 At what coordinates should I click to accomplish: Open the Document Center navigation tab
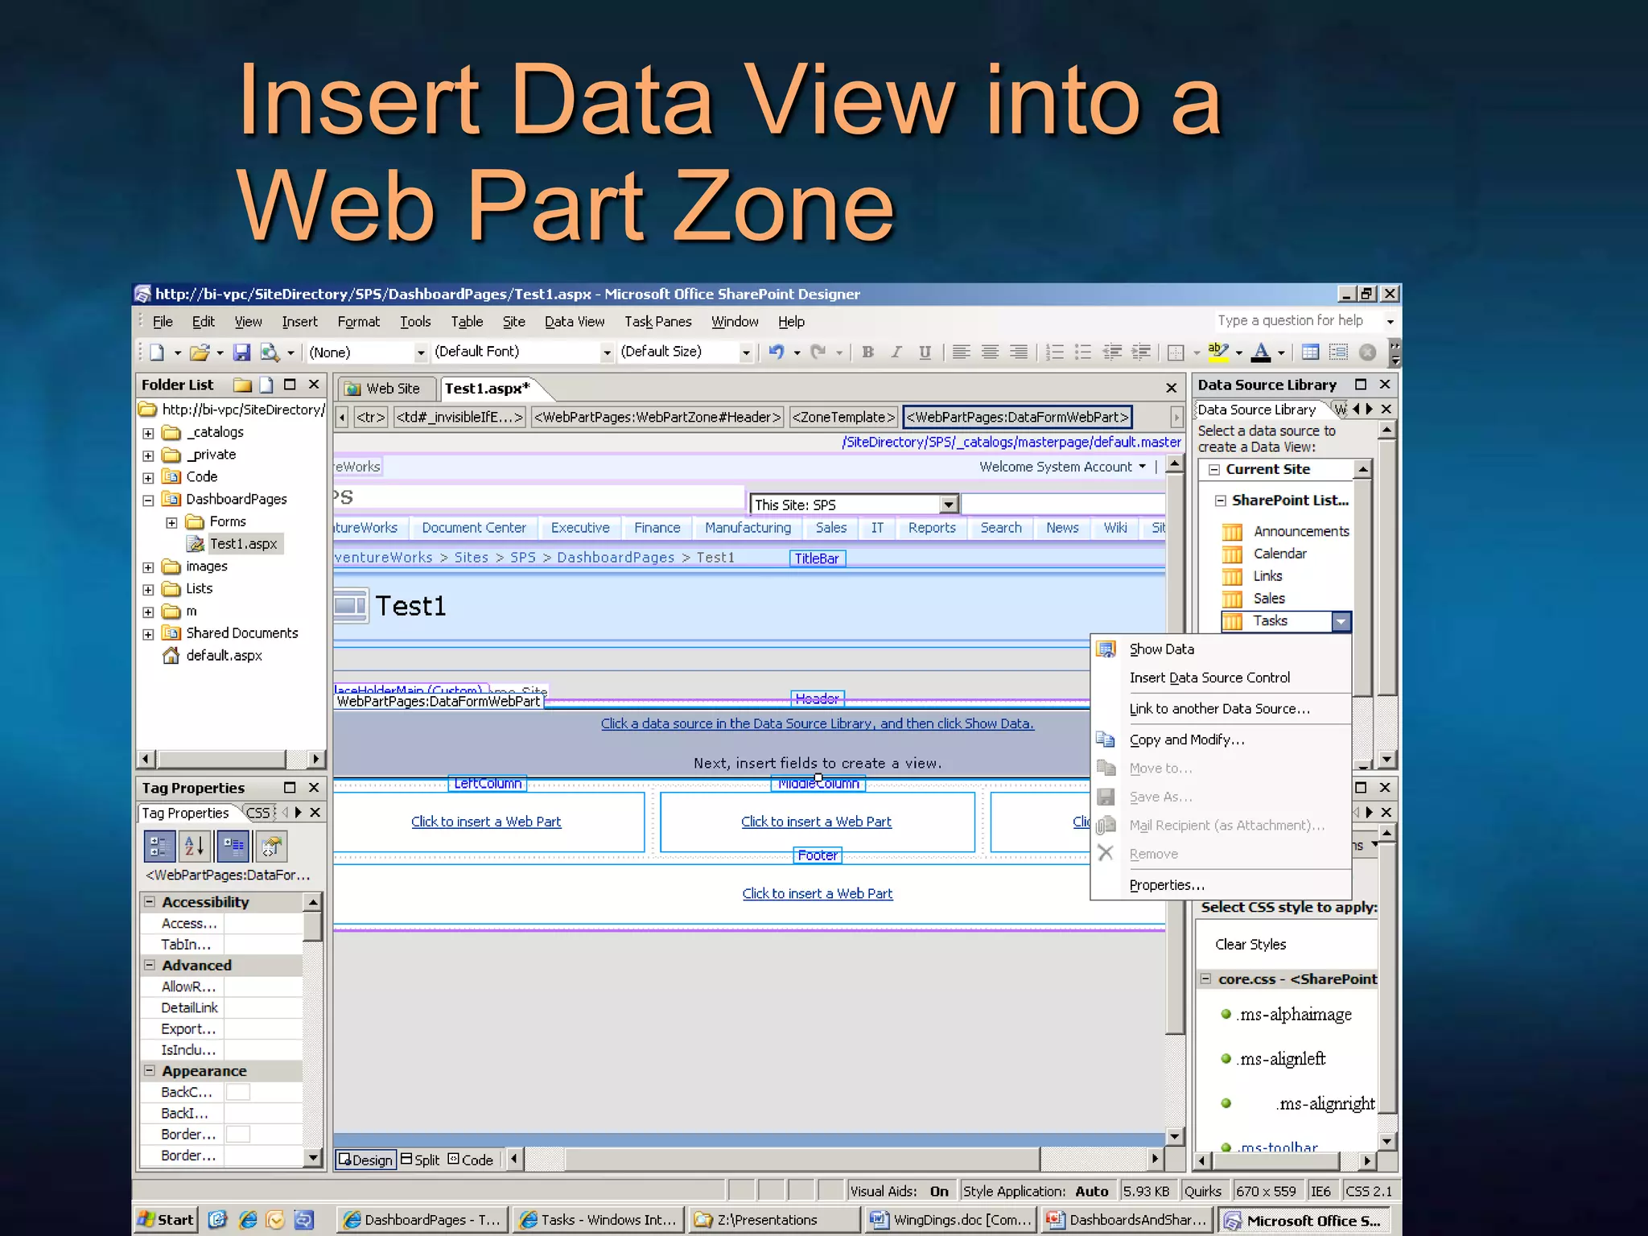point(474,528)
